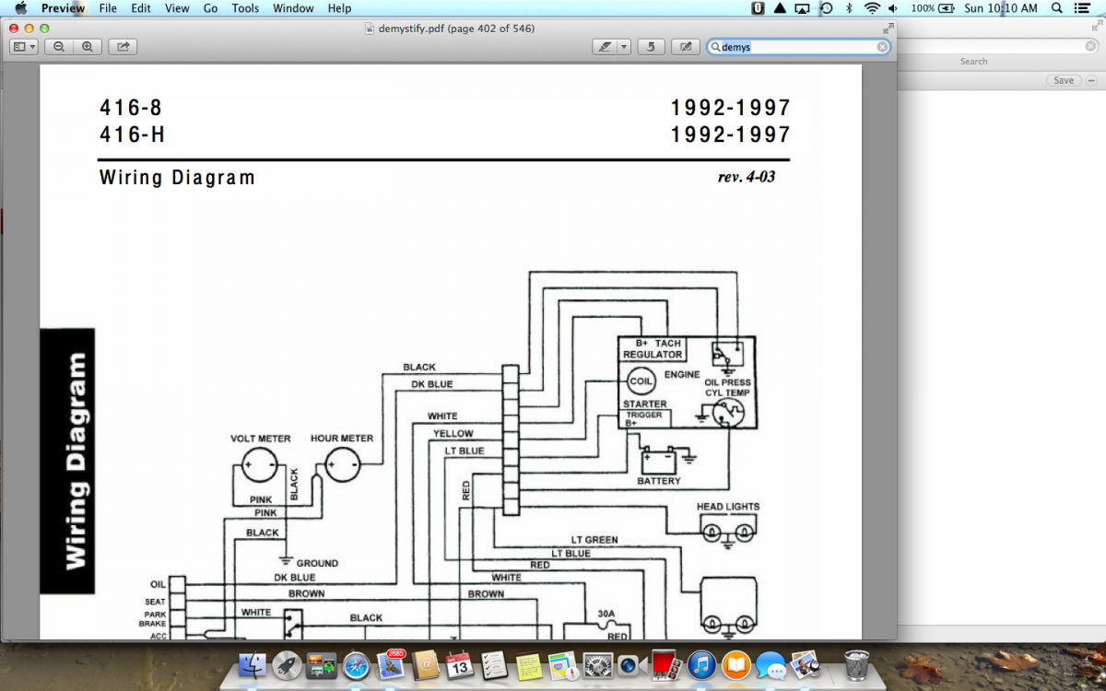This screenshot has height=691, width=1106.
Task: Click the BATTERY label in diagram
Action: pos(659,481)
